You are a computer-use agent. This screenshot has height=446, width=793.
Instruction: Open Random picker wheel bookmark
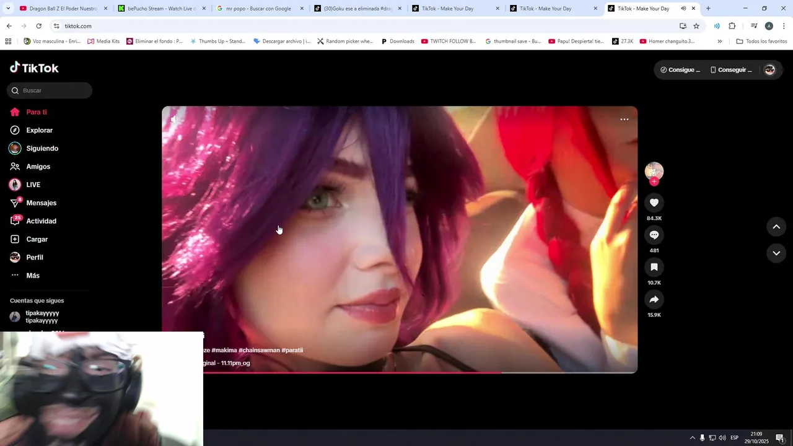[x=345, y=42]
